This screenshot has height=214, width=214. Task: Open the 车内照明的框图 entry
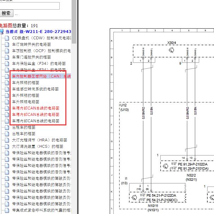(x=26, y=83)
